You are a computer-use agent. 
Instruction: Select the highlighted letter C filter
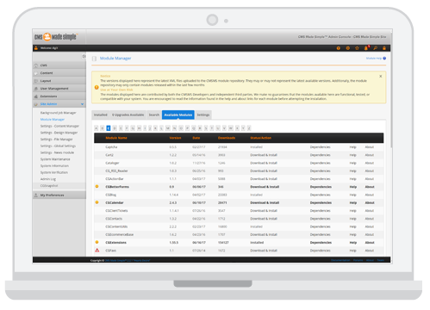[109, 128]
